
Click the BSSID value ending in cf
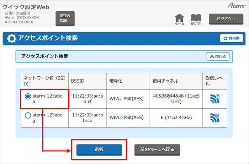87,99
